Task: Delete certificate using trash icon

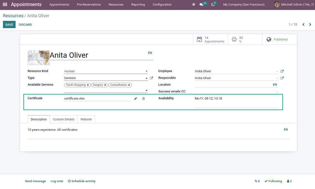Action: click(144, 99)
